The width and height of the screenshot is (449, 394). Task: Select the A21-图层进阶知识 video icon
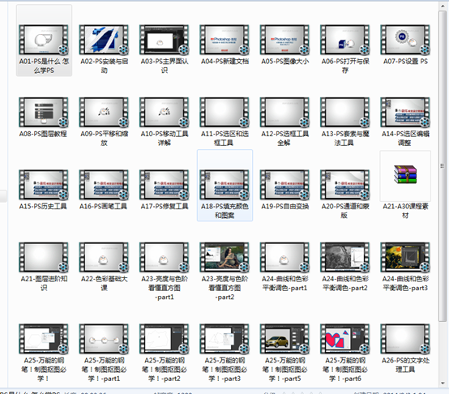[x=44, y=257]
